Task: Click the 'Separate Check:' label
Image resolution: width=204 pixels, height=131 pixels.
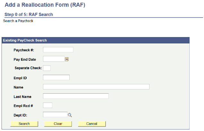Action: point(28,68)
